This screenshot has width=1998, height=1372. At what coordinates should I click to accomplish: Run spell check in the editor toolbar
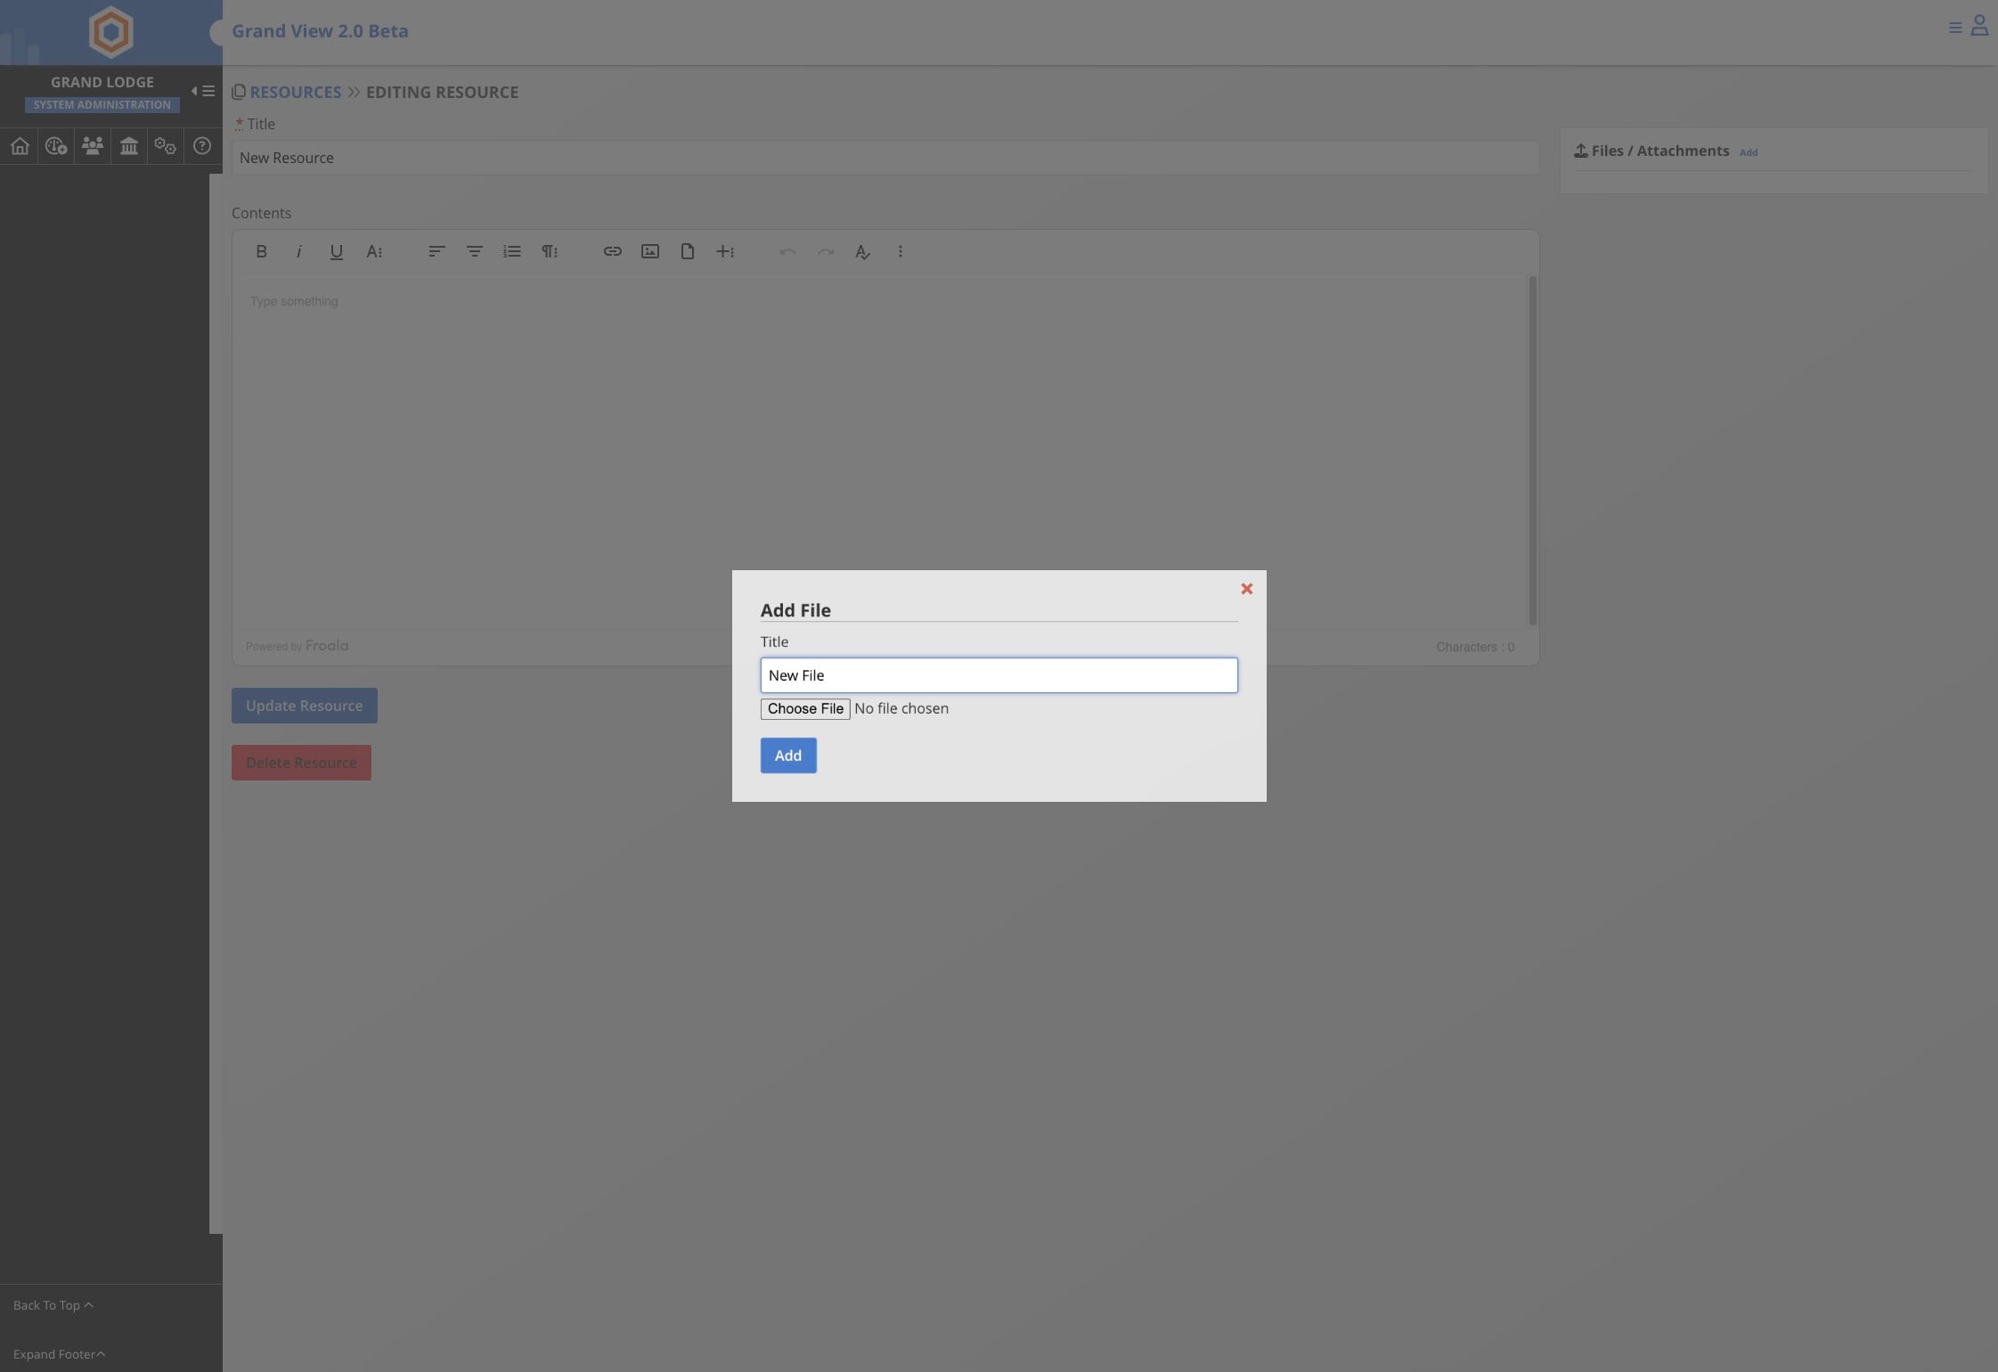pos(862,252)
